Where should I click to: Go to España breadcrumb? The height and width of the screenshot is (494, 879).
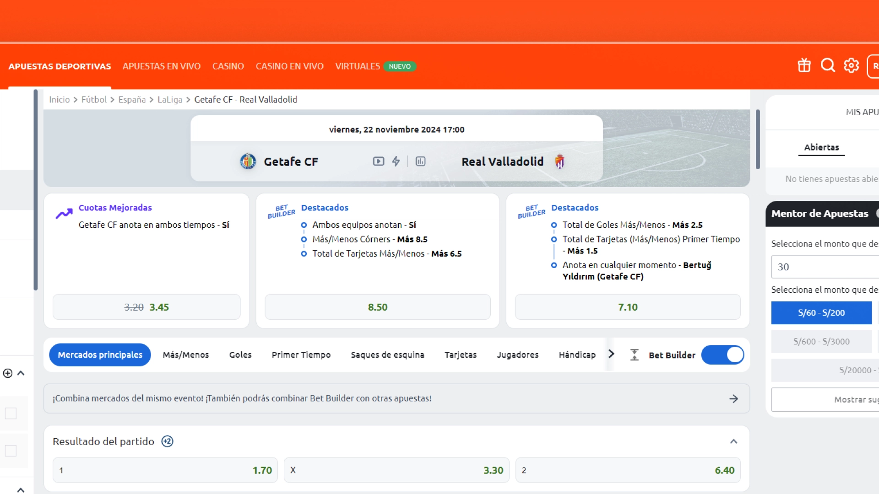coord(132,100)
